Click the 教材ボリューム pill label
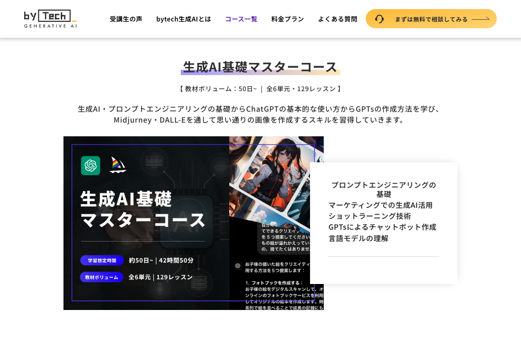This screenshot has height=346, width=521. [x=101, y=276]
